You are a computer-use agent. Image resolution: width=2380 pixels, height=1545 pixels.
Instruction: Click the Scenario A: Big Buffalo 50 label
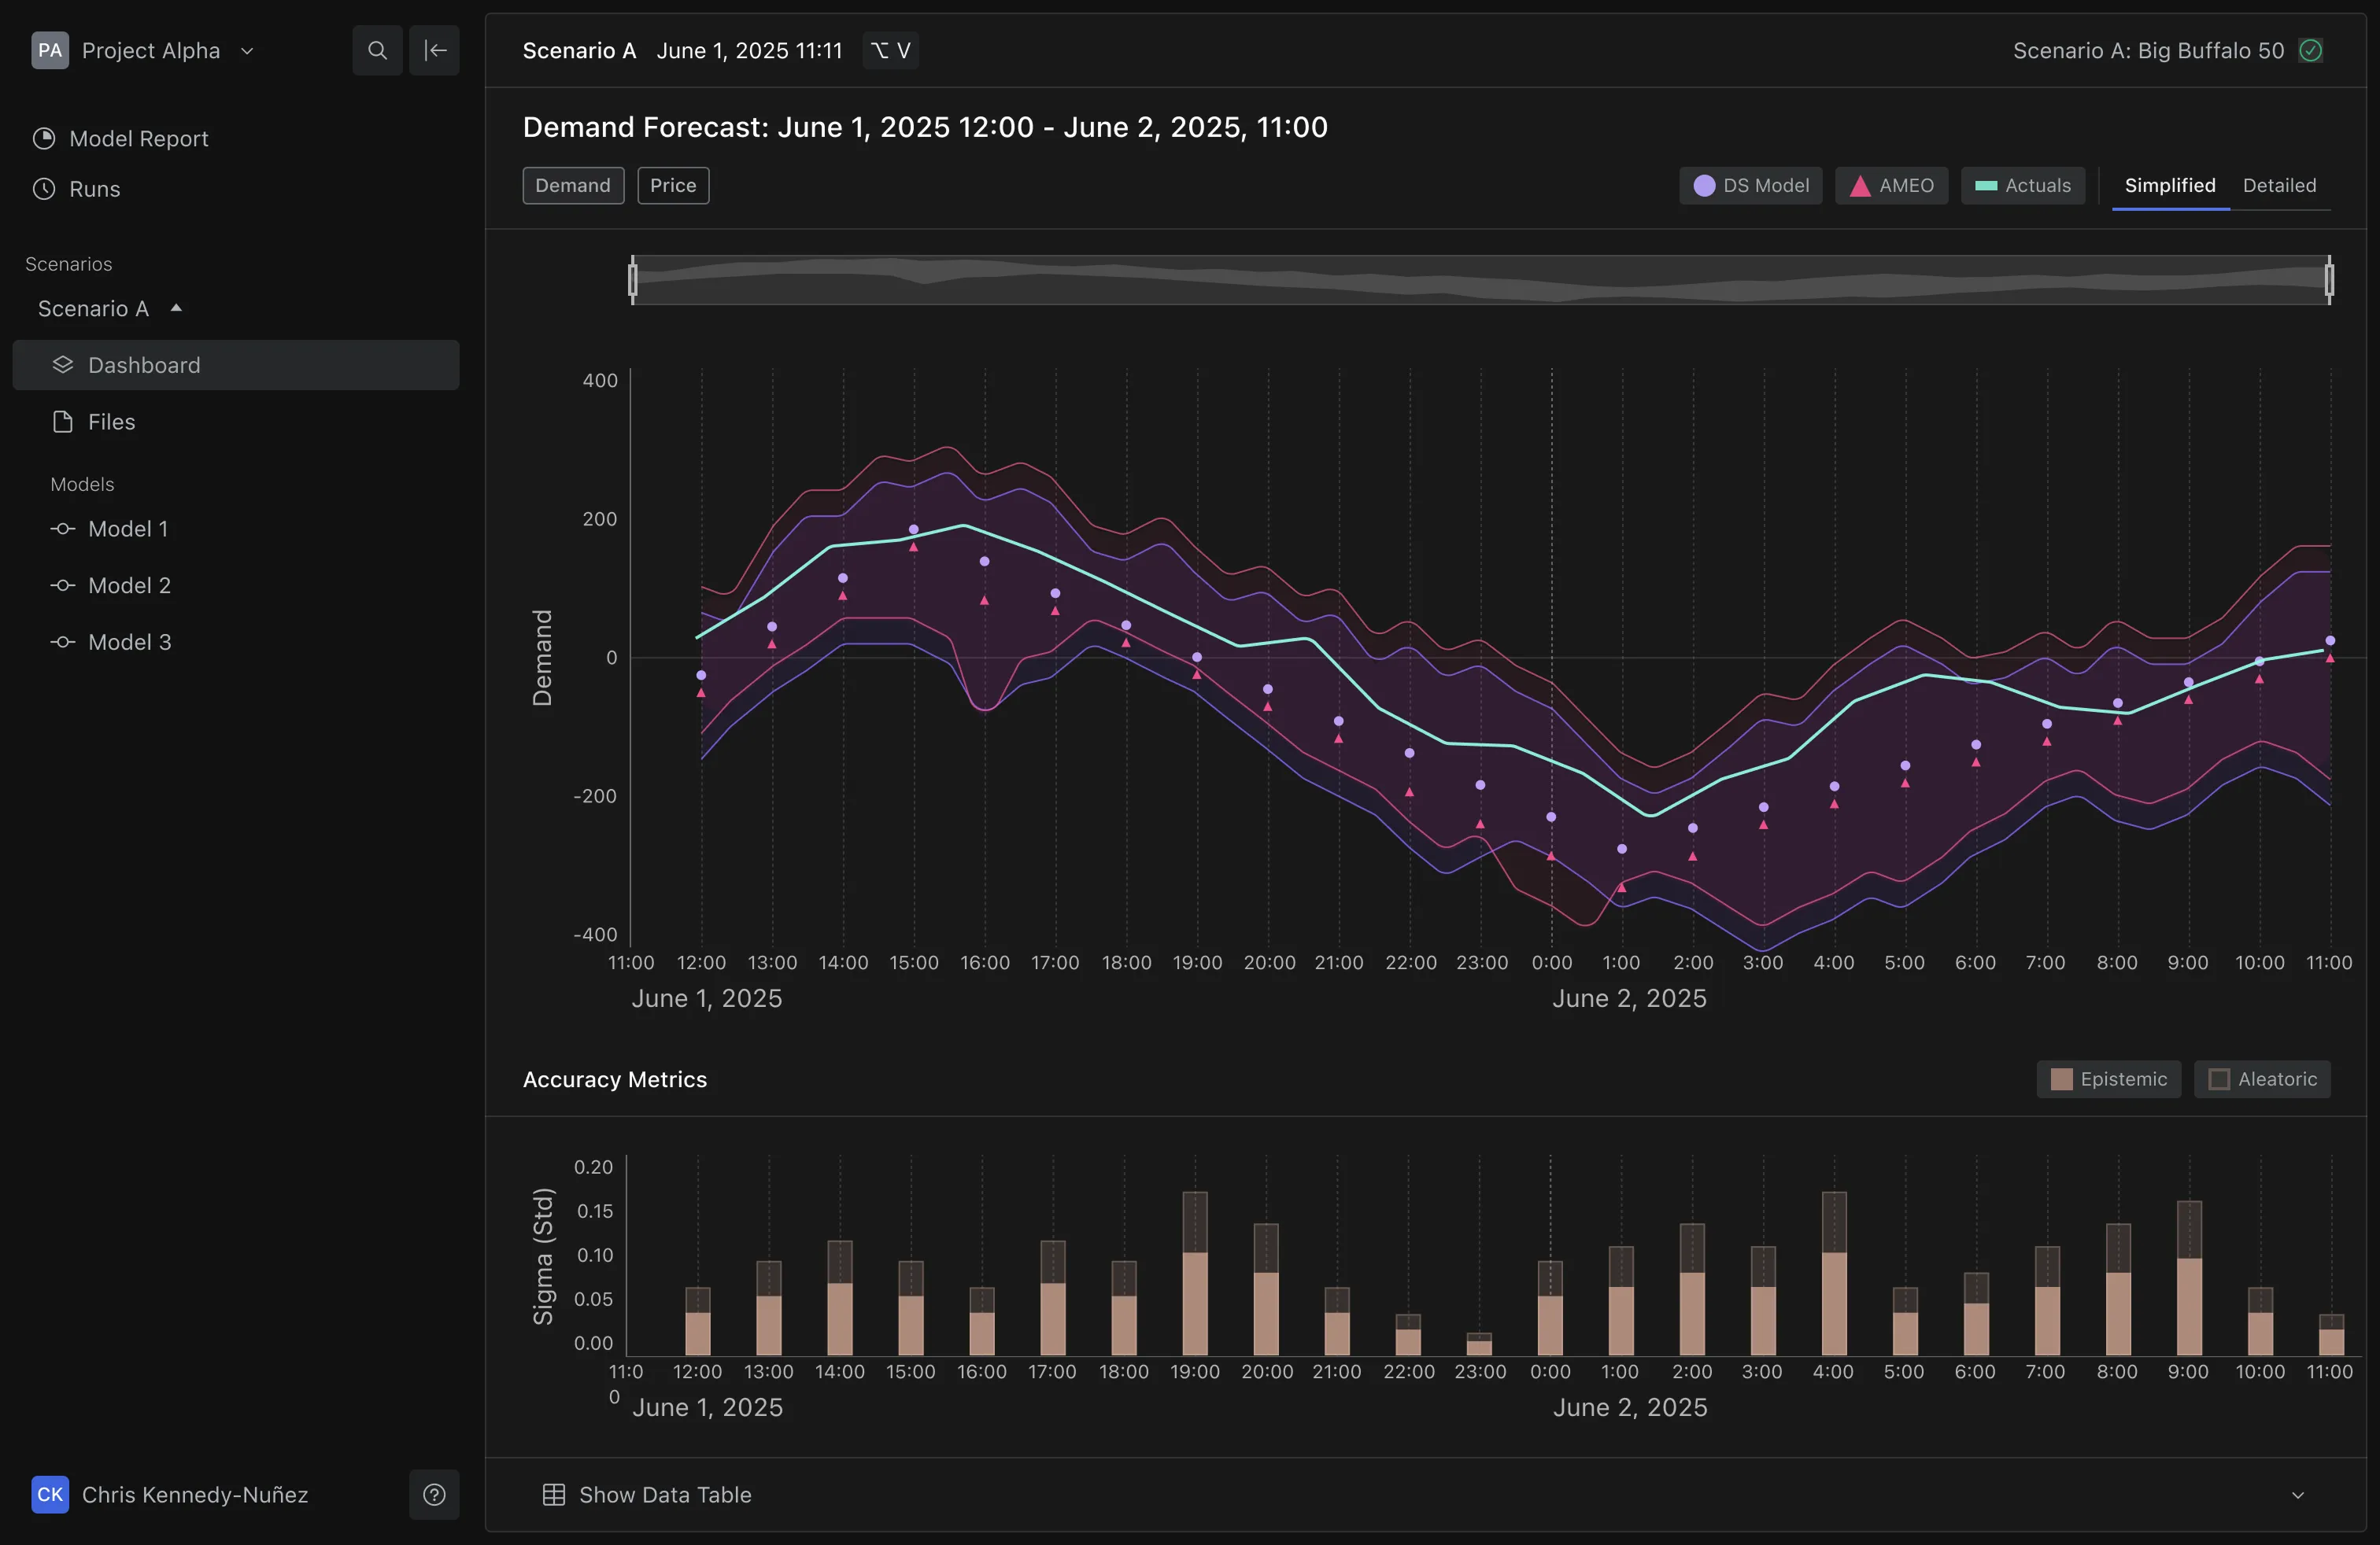(2148, 51)
